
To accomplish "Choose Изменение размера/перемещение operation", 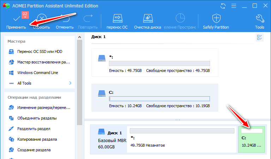I will (40, 108).
